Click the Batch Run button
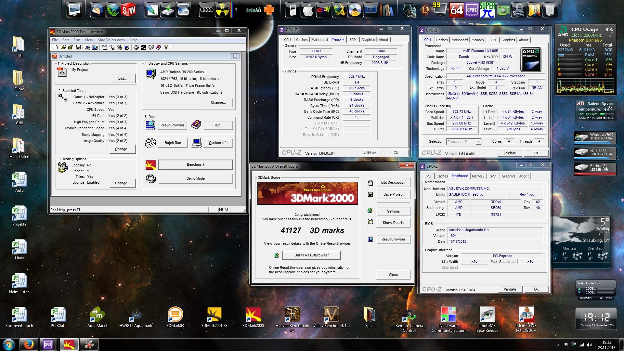This screenshot has width=624, height=351. click(173, 143)
